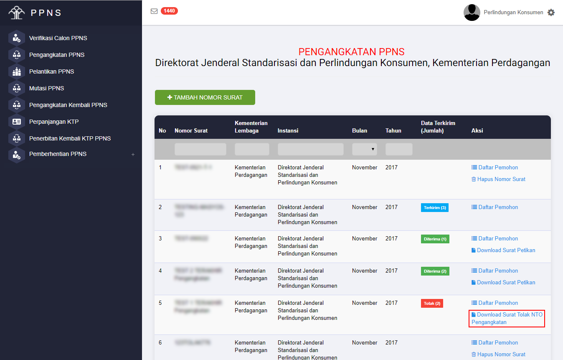The width and height of the screenshot is (563, 360).
Task: Click the Perpanjangan KTP card icon
Action: click(x=17, y=122)
